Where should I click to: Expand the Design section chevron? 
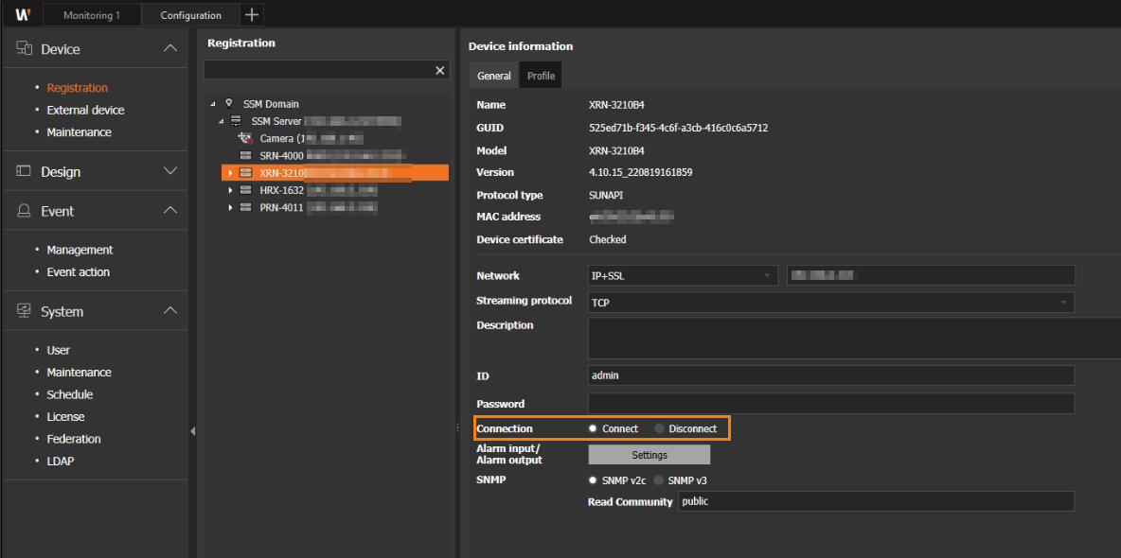click(x=170, y=171)
